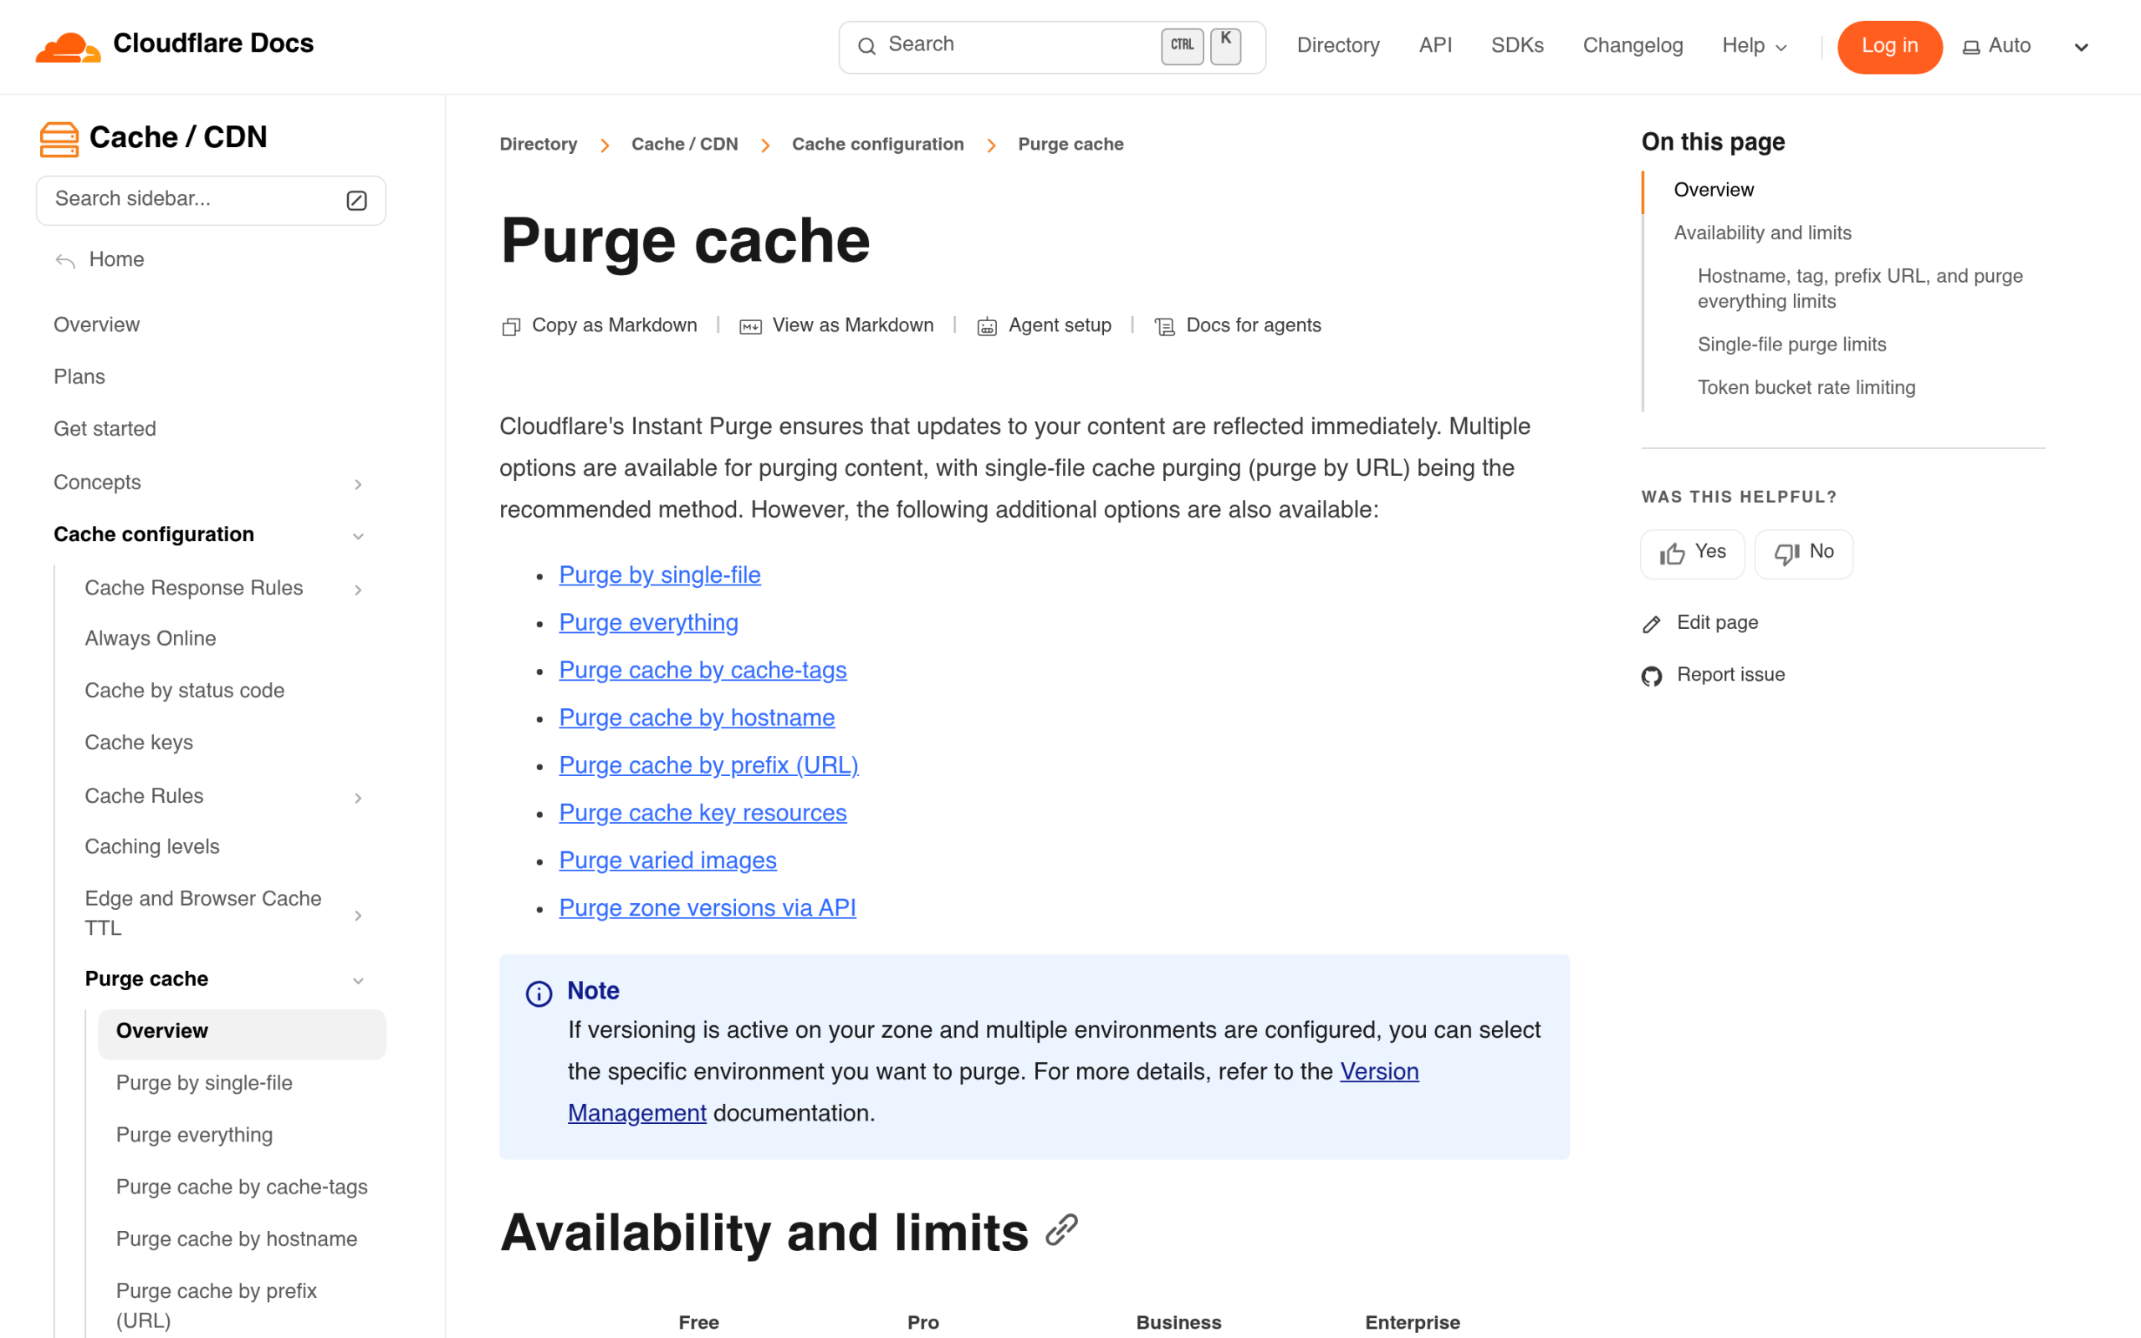Open the Help dropdown menu
The width and height of the screenshot is (2141, 1338).
(x=1755, y=46)
